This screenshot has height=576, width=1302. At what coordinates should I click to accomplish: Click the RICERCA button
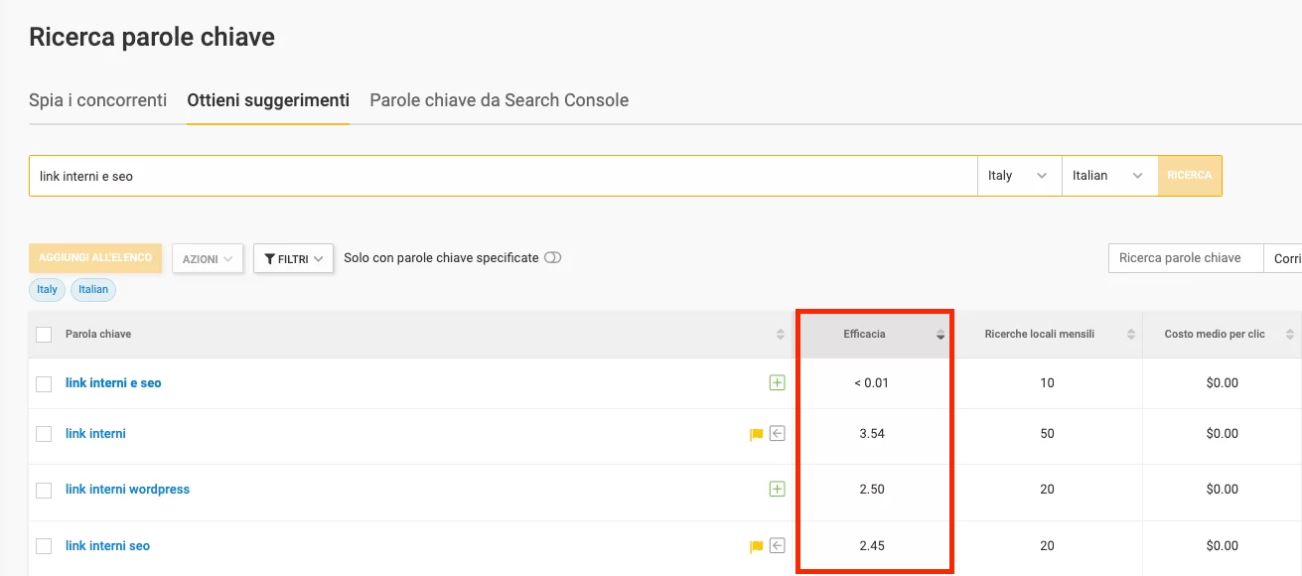(x=1190, y=176)
